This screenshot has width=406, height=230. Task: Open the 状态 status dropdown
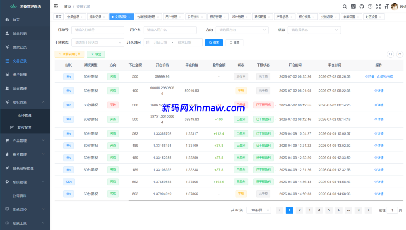point(314,30)
